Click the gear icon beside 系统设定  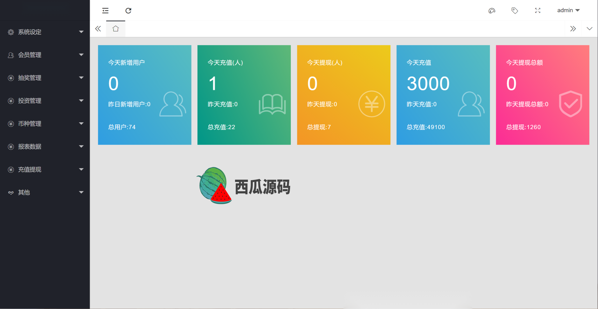pyautogui.click(x=11, y=32)
